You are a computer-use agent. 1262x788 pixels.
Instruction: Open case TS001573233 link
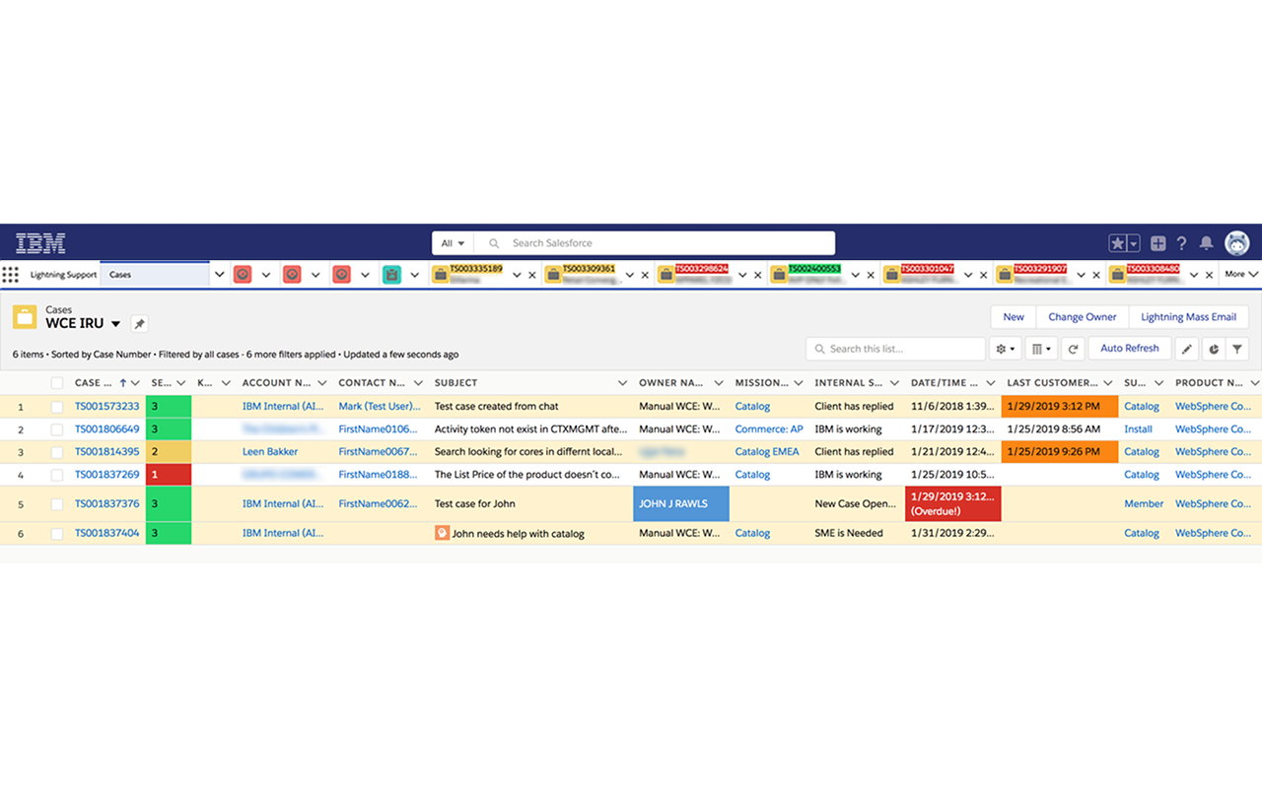pyautogui.click(x=107, y=407)
